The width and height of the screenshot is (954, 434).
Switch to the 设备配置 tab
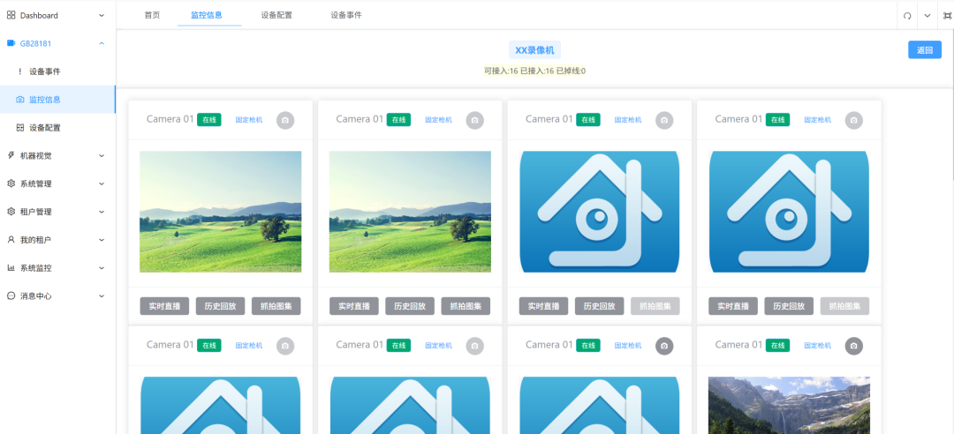pos(276,15)
